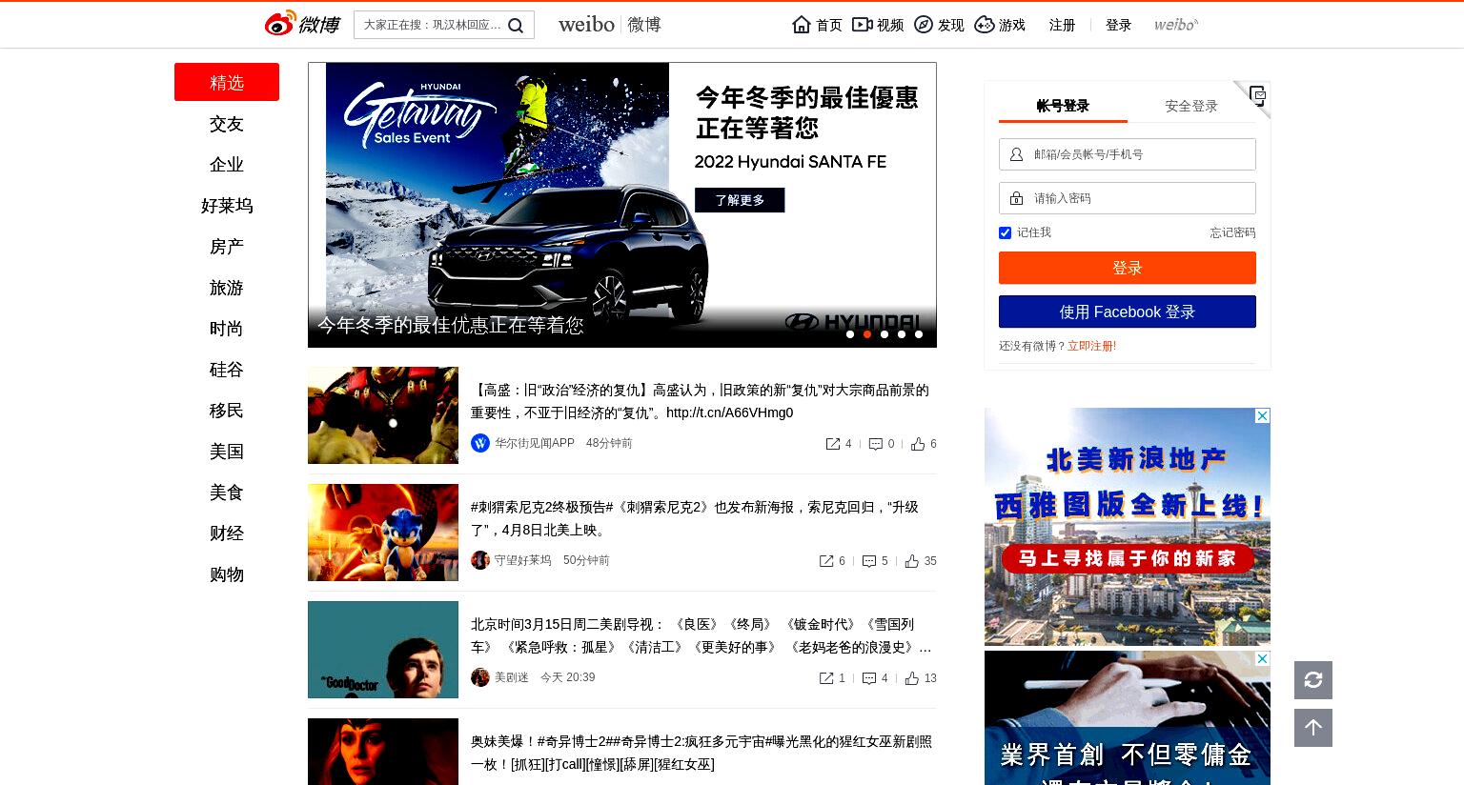Select the second carousel dot
The image size is (1464, 785).
click(867, 334)
